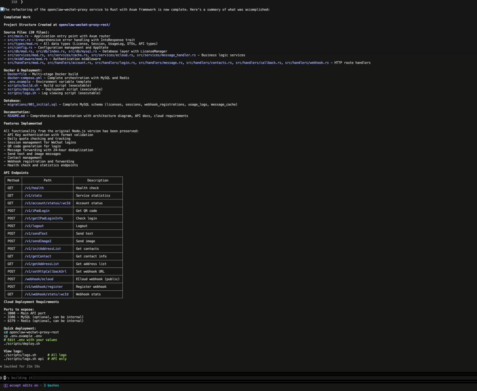Open src/db/mysql.rs file link
Screen dimensions: 477x391
tap(83, 51)
